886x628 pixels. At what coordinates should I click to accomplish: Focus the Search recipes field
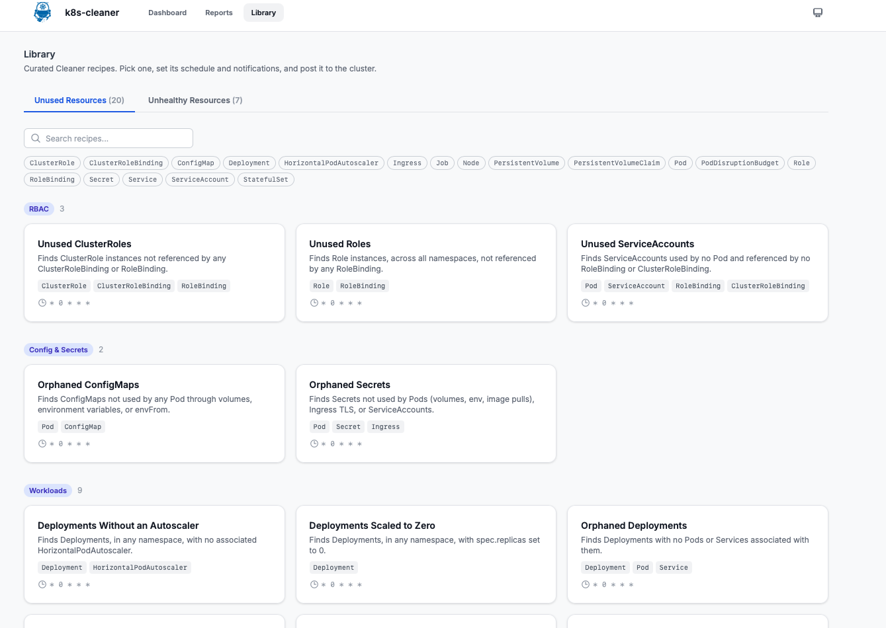click(109, 138)
